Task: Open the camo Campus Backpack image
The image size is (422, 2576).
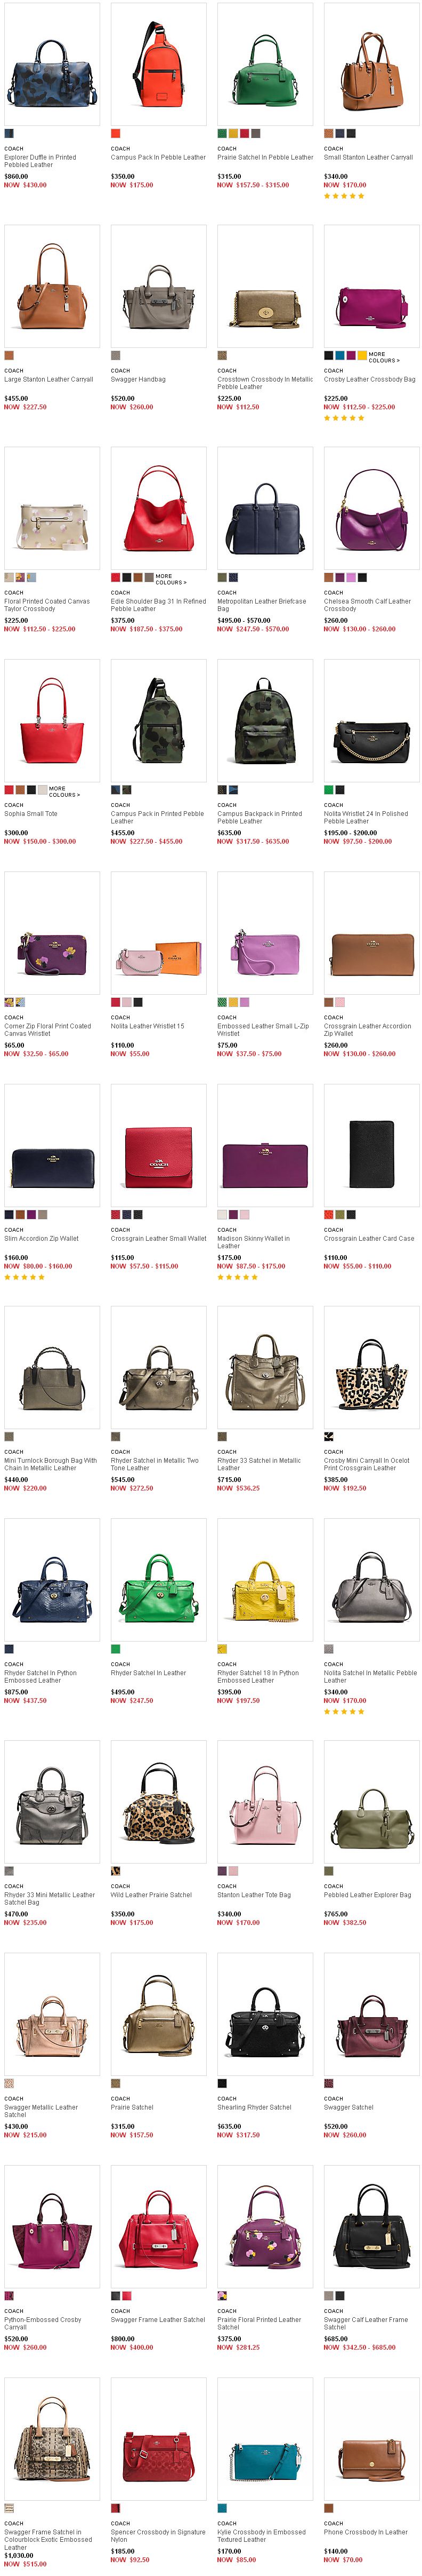Action: click(x=265, y=721)
